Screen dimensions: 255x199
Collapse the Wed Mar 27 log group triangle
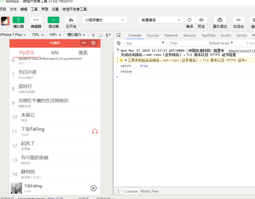point(118,50)
